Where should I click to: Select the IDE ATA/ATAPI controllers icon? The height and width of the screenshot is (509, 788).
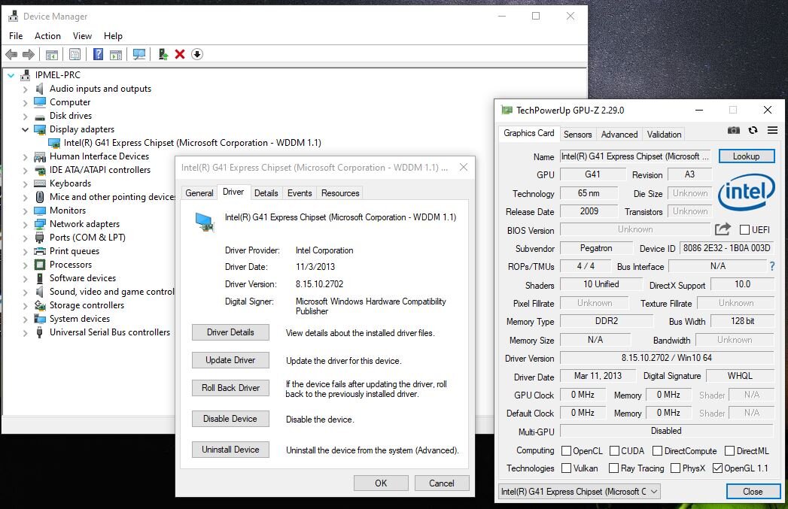point(40,170)
